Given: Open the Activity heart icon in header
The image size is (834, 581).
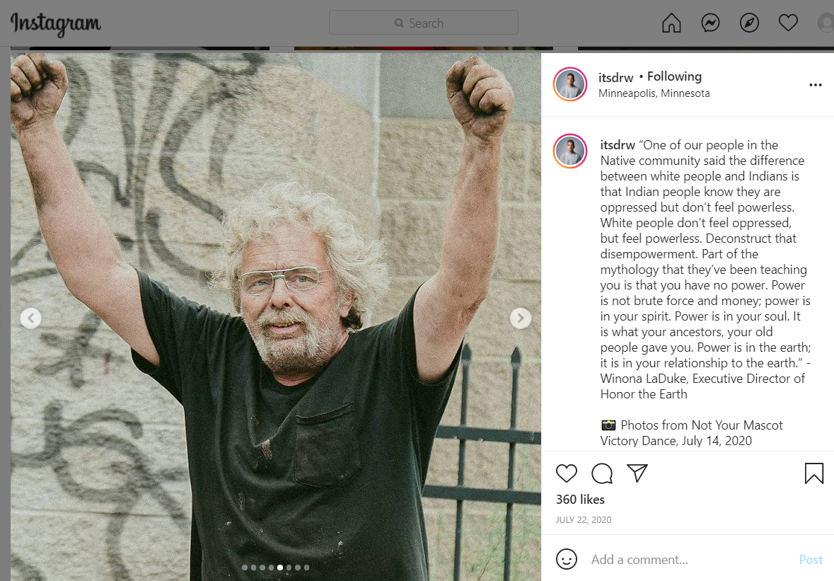Looking at the screenshot, I should [788, 23].
